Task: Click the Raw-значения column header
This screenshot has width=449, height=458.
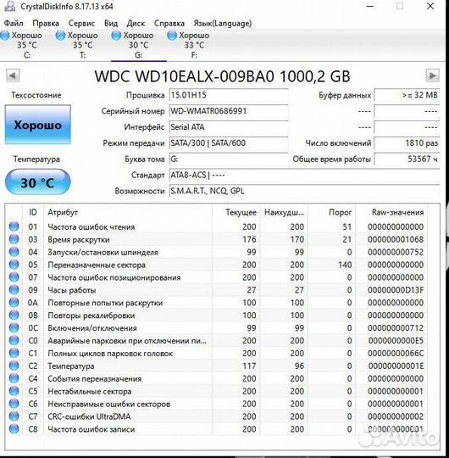Action: coord(391,212)
